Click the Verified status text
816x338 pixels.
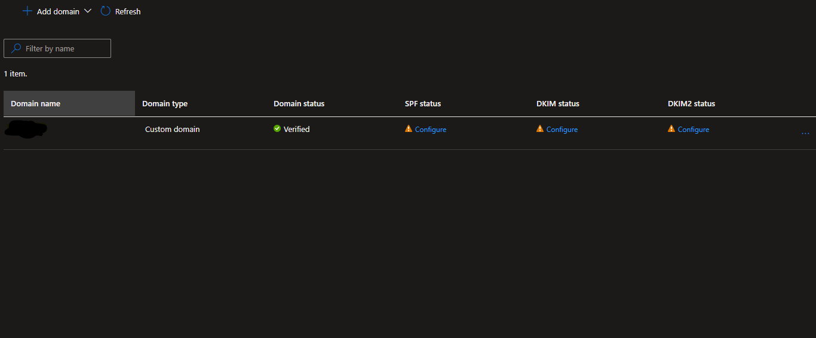pos(297,129)
